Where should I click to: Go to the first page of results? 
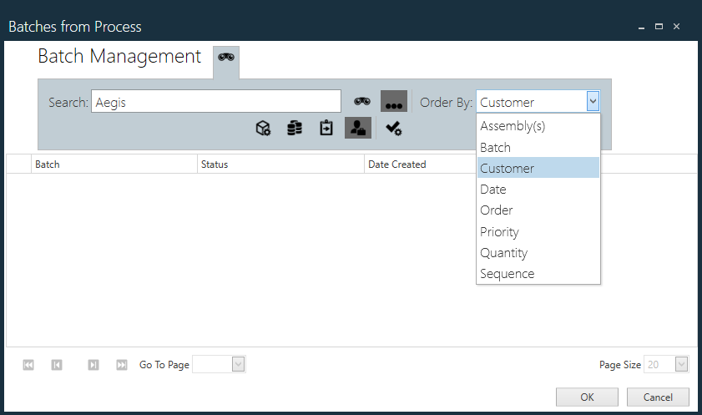pyautogui.click(x=28, y=365)
